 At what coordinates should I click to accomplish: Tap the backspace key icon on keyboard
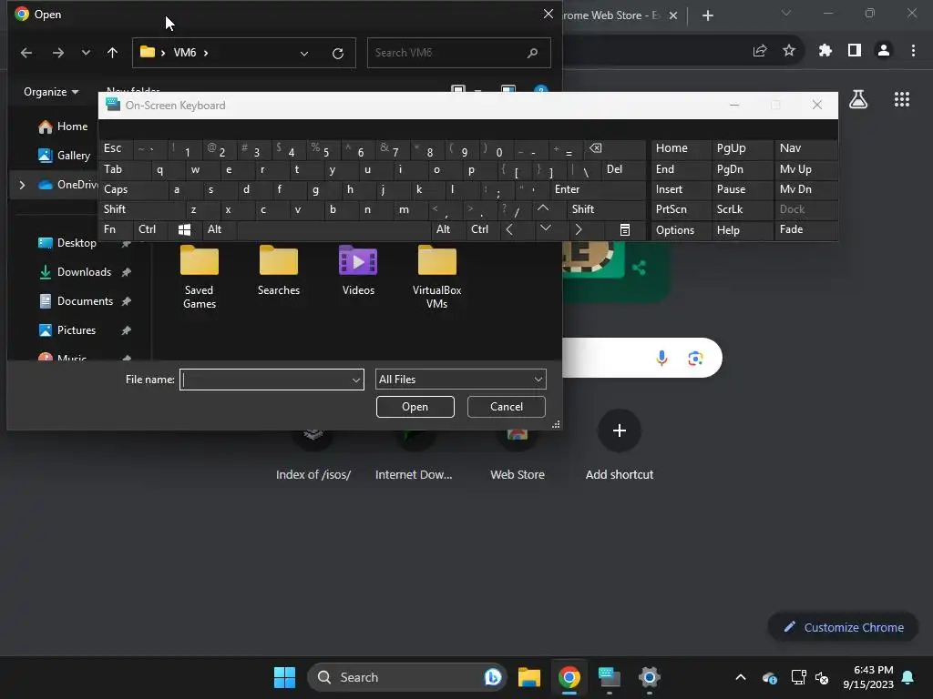click(x=614, y=148)
